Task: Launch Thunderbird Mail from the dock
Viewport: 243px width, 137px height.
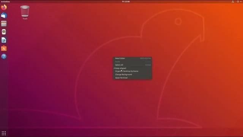Action: click(4, 16)
